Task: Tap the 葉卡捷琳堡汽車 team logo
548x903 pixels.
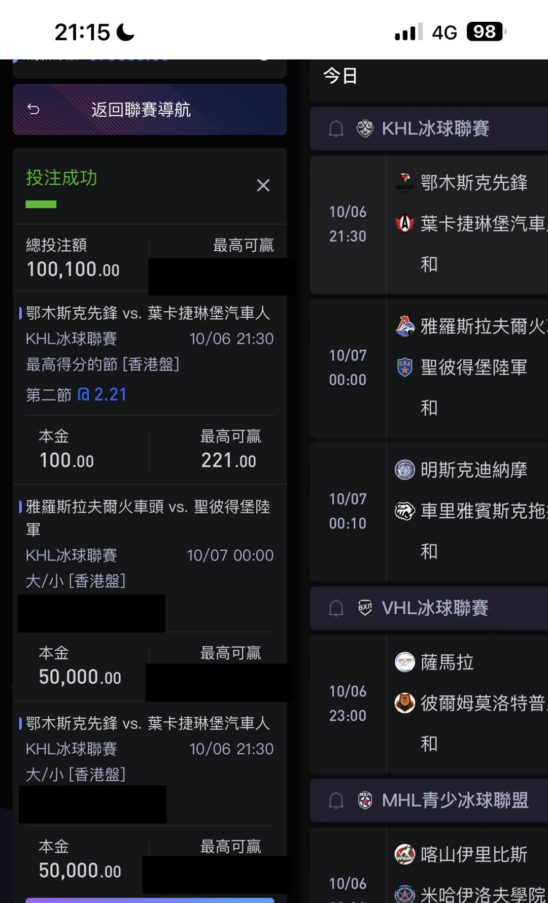Action: (x=404, y=224)
